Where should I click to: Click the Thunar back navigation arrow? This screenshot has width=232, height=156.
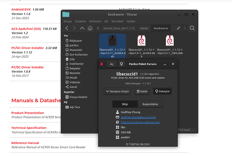point(67,28)
